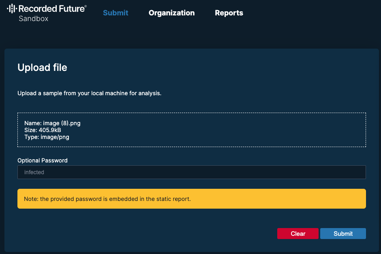Viewport: 381px width, 254px height.
Task: Click the Type: image/png line
Action: coord(47,137)
